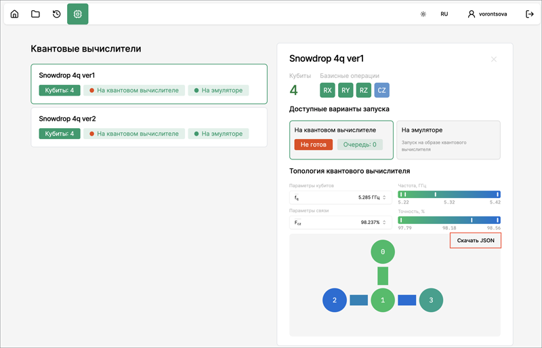This screenshot has width=542, height=348.
Task: Select the "На эмуляторе" launch option
Action: [x=448, y=138]
